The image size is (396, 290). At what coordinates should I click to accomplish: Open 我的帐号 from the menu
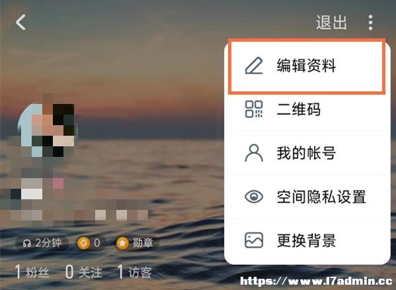307,153
